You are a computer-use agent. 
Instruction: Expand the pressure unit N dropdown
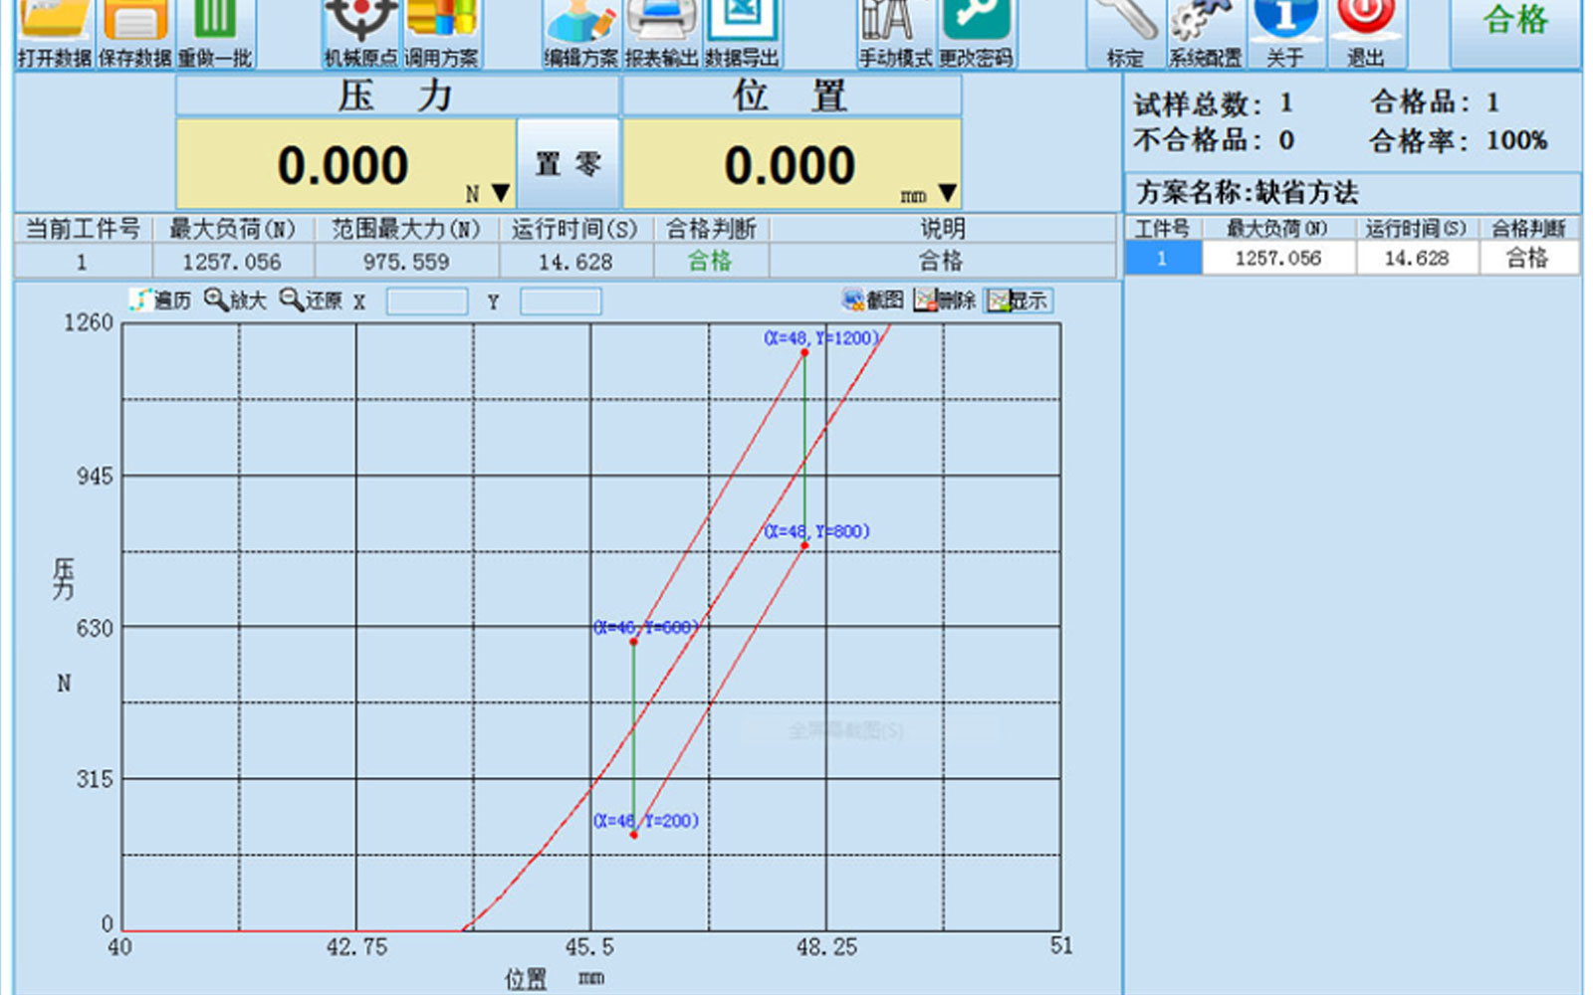(501, 193)
